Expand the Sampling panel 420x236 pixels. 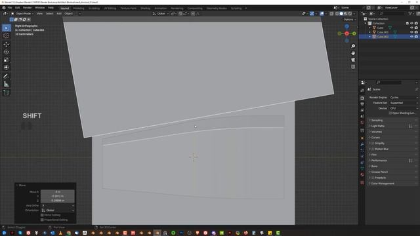[x=377, y=121]
